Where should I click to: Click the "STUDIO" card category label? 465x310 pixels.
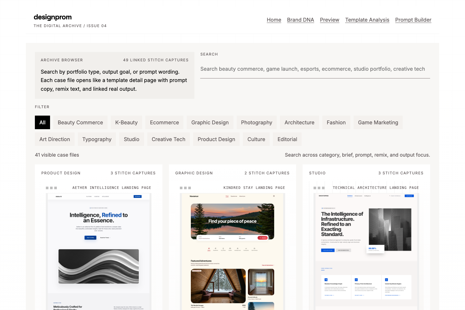317,173
